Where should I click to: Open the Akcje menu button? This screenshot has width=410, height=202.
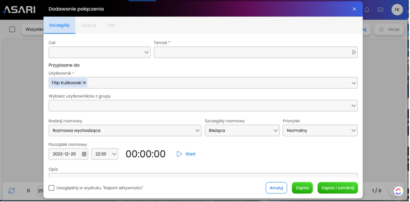[389, 29]
